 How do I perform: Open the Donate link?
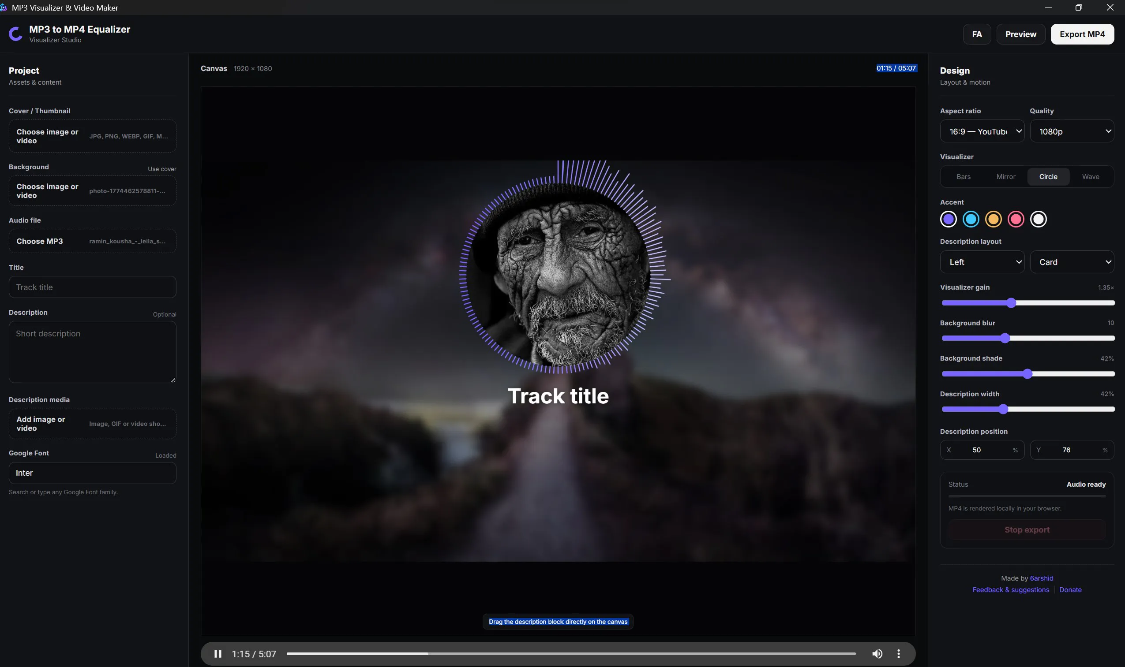(x=1070, y=590)
